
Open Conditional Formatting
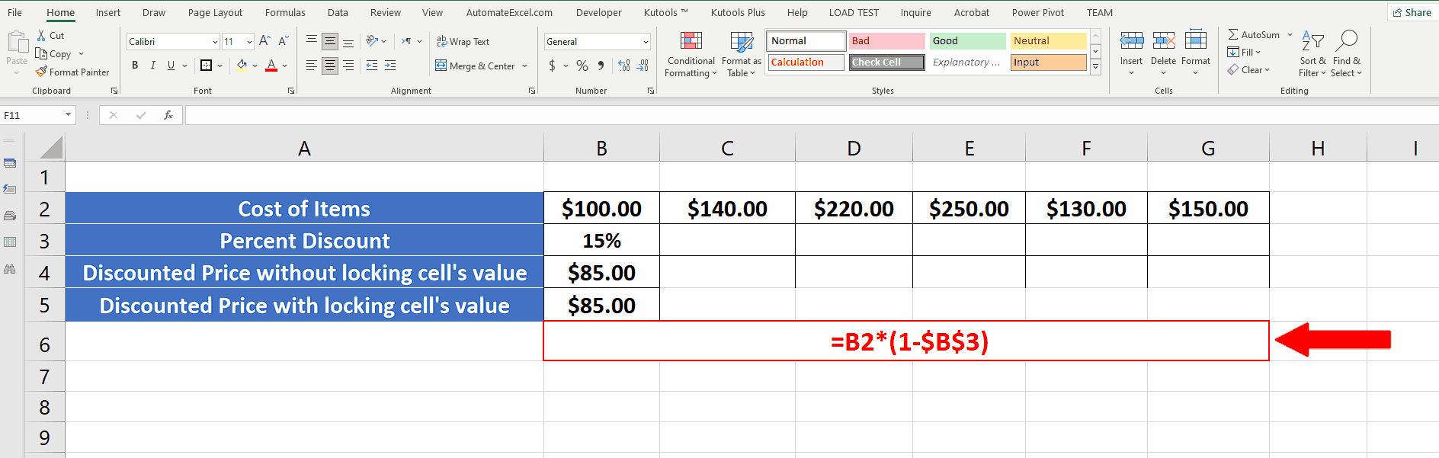pos(691,55)
